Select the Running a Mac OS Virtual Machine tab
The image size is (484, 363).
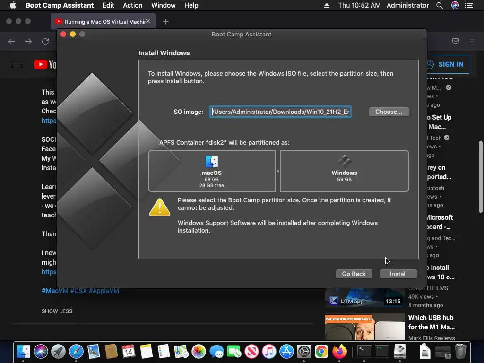[102, 22]
